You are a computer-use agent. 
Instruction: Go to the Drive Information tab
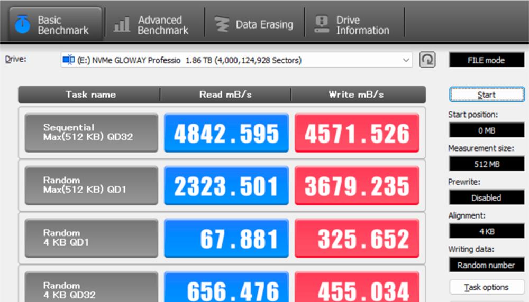tap(354, 25)
